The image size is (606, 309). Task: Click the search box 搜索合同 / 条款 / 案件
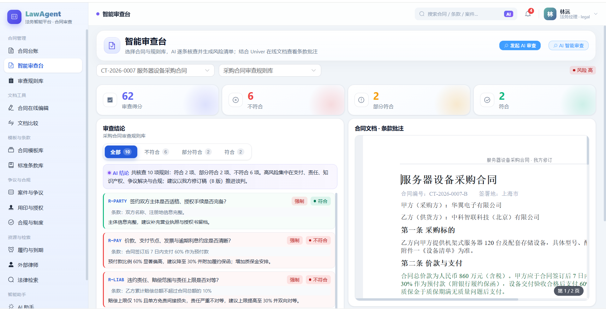466,14
